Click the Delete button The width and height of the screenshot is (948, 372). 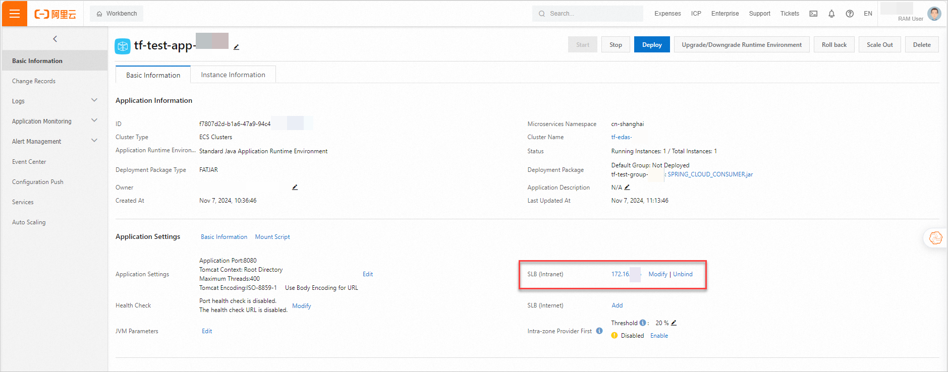[x=922, y=44]
